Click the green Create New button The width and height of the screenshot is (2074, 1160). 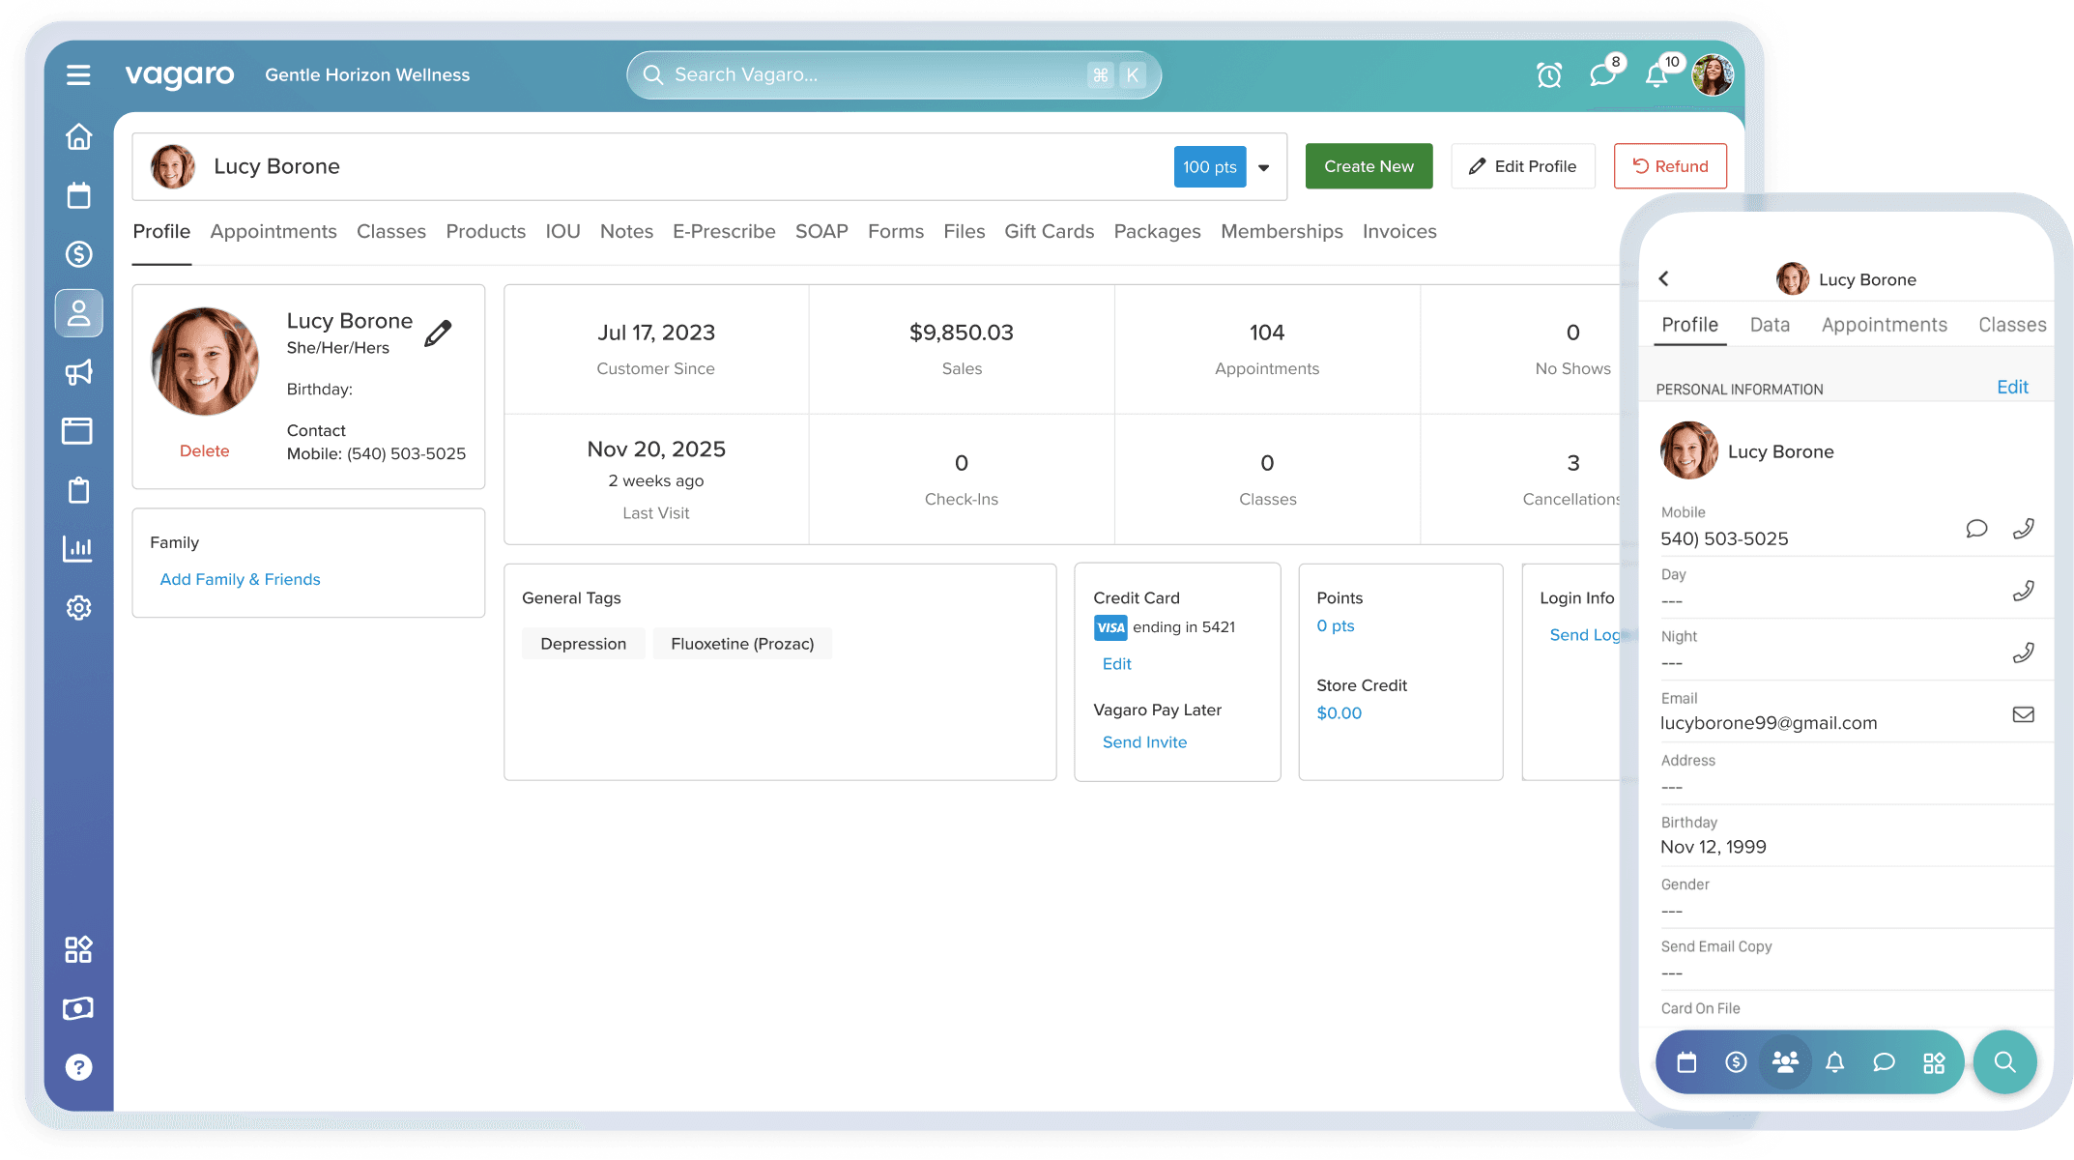(1368, 166)
